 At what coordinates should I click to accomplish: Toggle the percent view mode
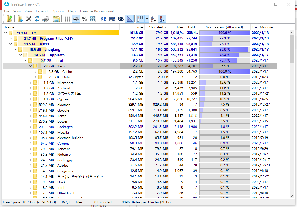[84, 19]
